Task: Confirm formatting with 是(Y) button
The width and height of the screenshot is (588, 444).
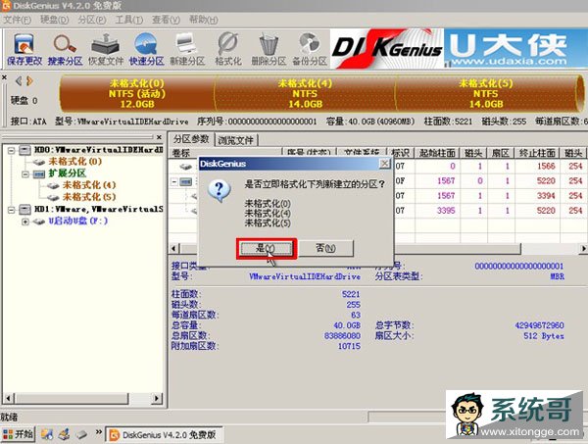Action: [267, 248]
